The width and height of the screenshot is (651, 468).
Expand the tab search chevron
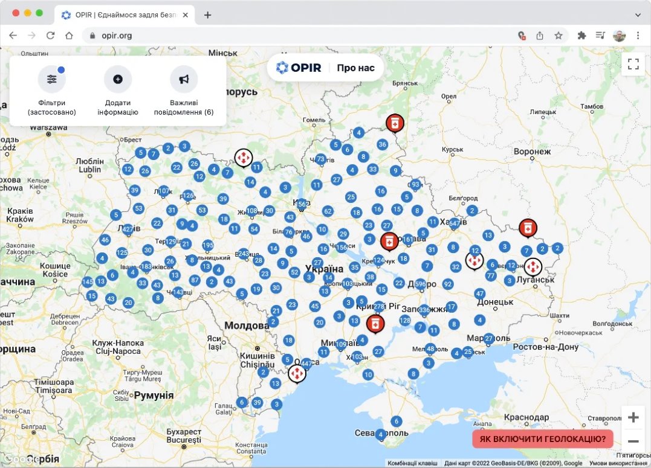pos(638,14)
